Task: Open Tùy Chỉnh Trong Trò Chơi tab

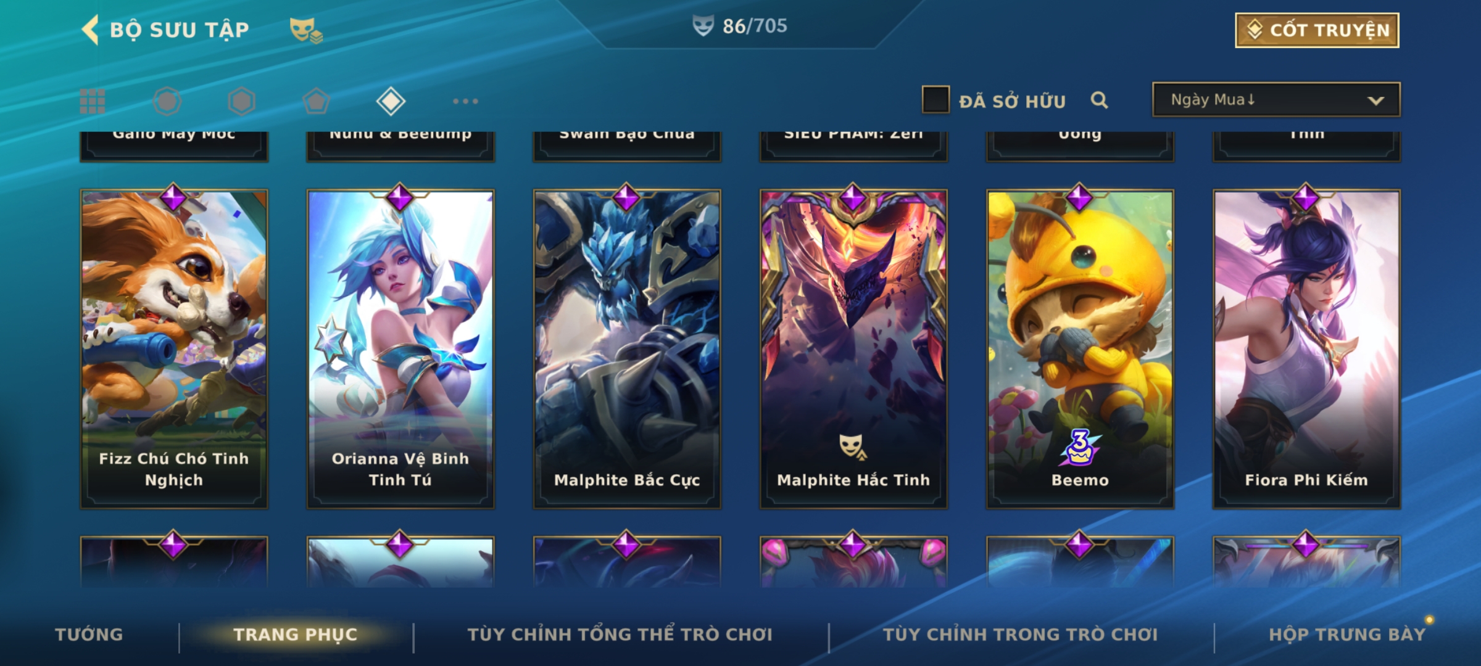Action: [x=1020, y=634]
